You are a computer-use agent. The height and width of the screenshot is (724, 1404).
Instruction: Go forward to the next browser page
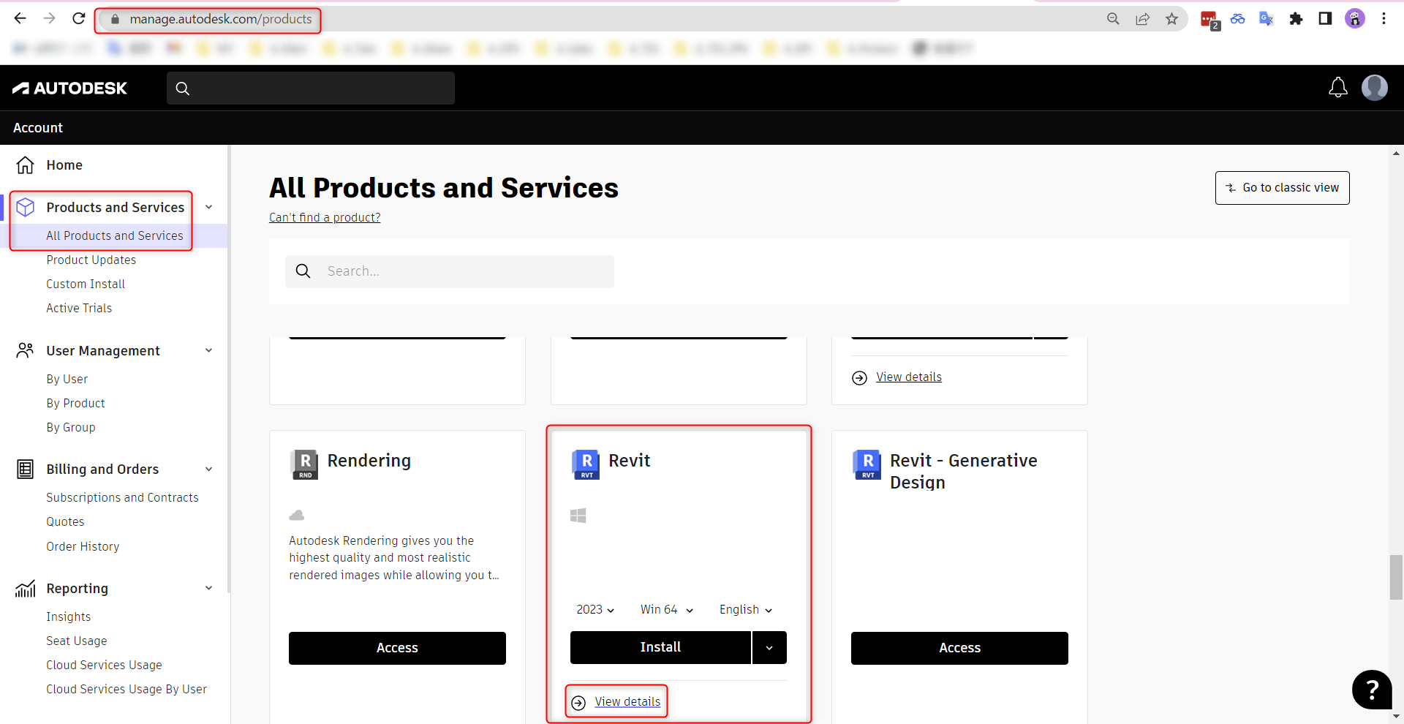tap(50, 18)
